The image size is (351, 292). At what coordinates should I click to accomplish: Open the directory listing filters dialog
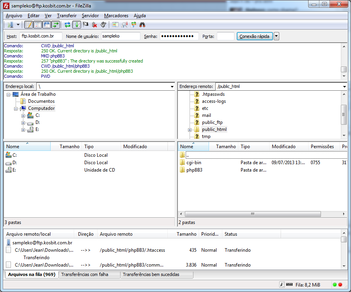point(115,25)
